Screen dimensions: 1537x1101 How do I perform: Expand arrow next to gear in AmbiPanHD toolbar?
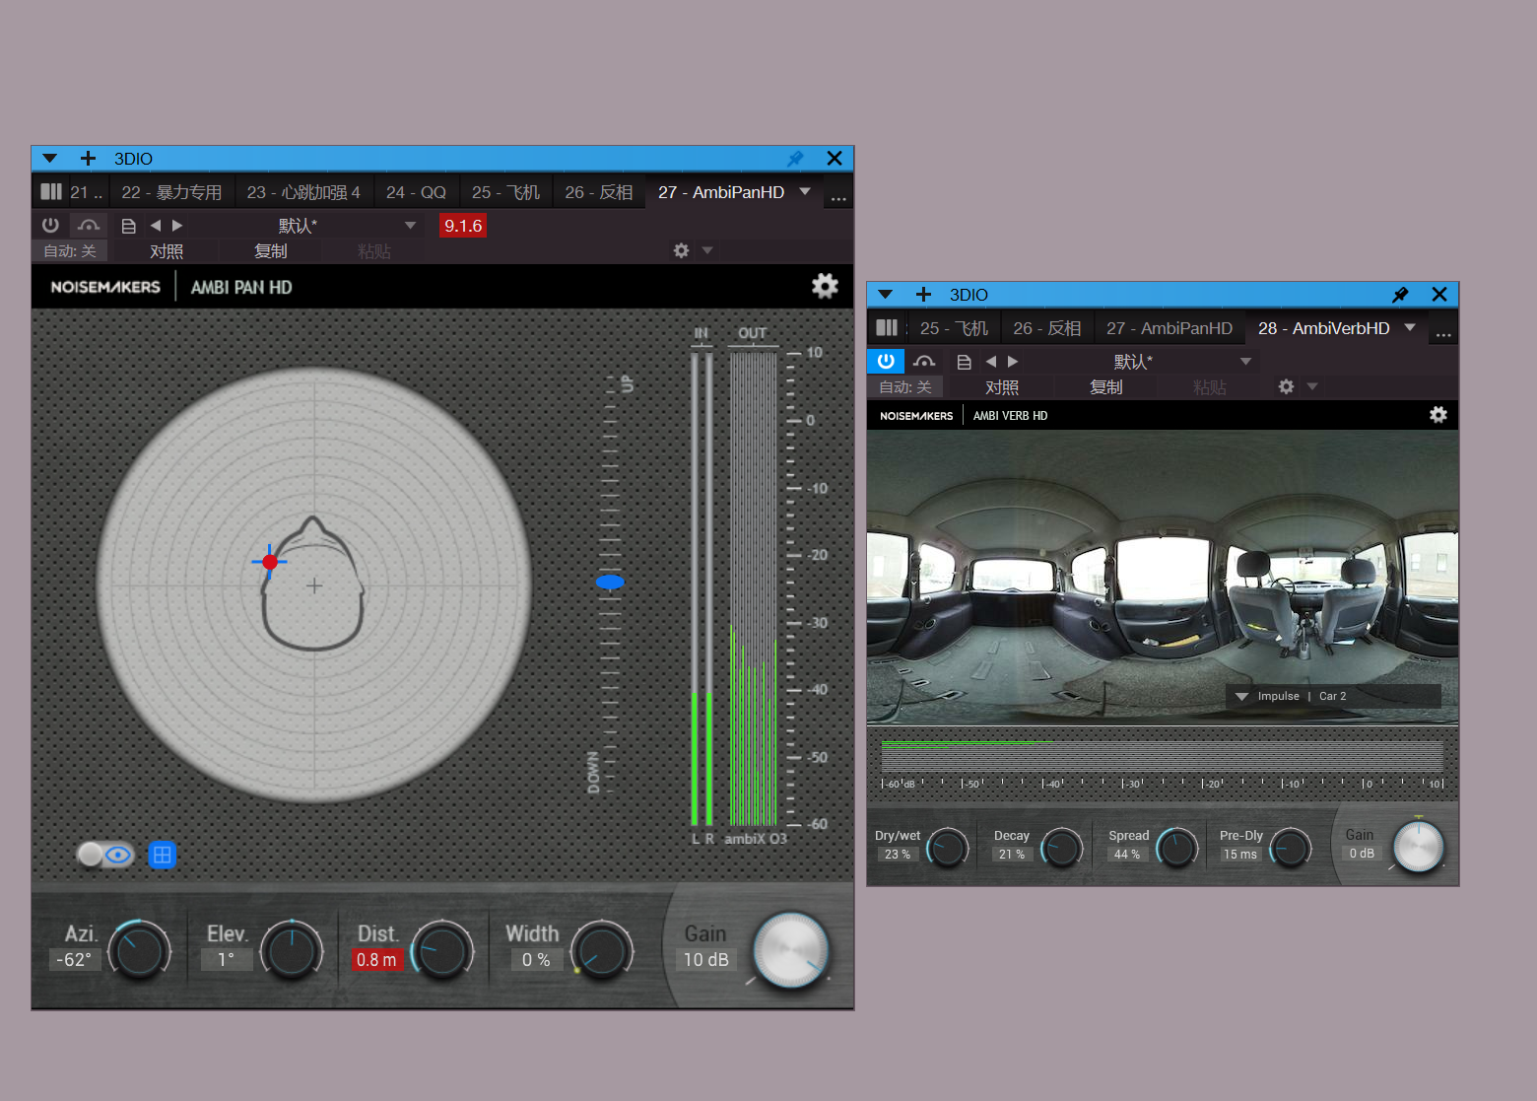pos(707,250)
